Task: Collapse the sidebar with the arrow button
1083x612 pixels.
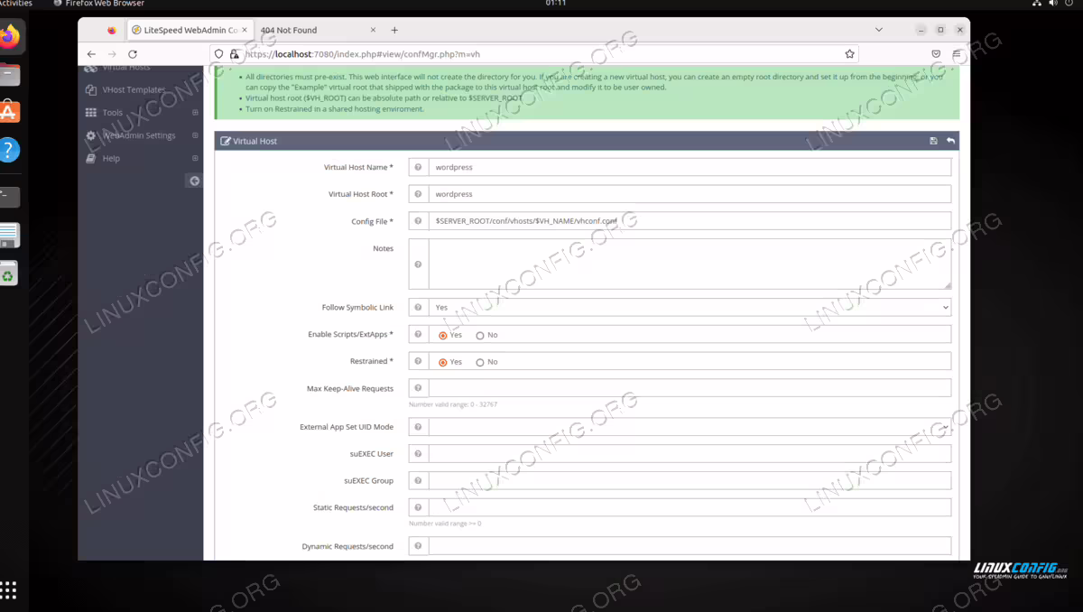Action: coord(194,181)
